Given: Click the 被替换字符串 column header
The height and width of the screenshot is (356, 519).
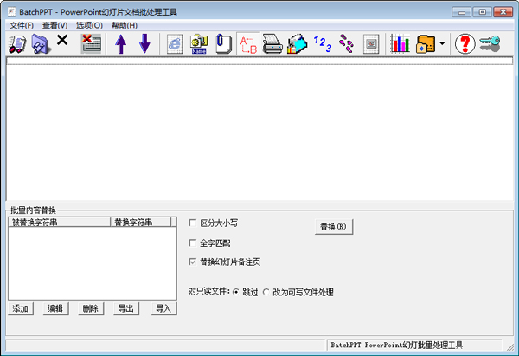Looking at the screenshot, I should 59,222.
